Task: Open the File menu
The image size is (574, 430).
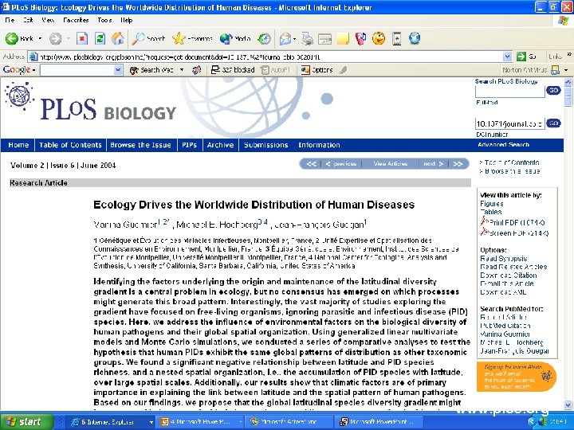Action: pyautogui.click(x=10, y=20)
